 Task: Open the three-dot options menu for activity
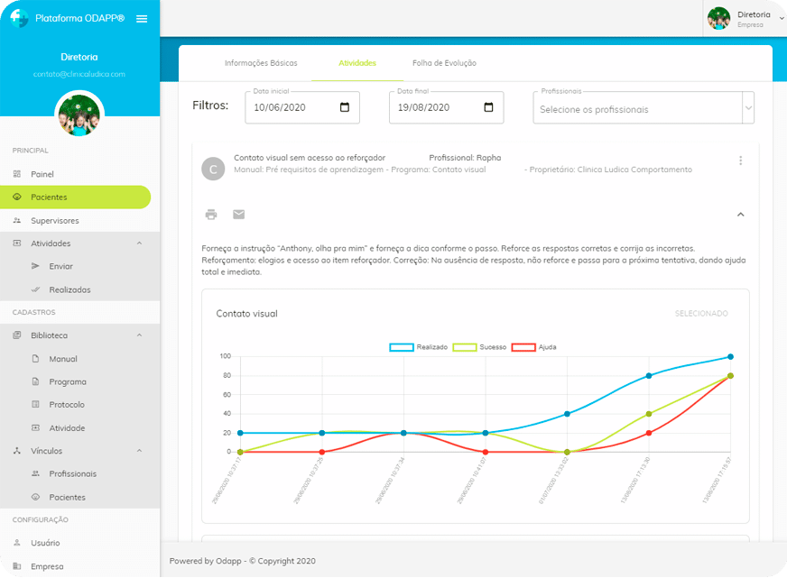741,161
